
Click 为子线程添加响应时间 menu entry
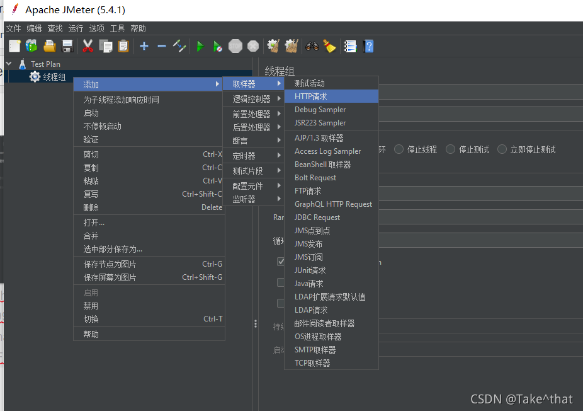[149, 100]
